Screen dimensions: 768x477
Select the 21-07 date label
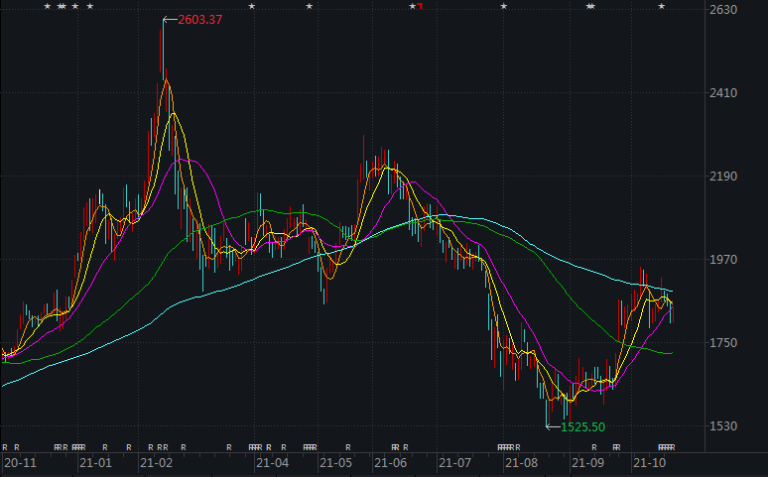[x=455, y=463]
